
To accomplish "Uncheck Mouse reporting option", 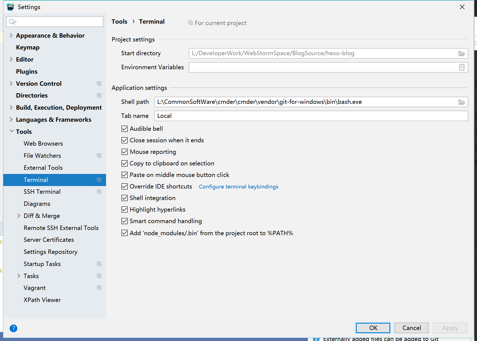I will pos(124,152).
